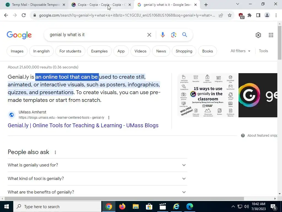Click the horizontal scrollbar
Viewport: 282px width, 212px height.
click(124, 198)
